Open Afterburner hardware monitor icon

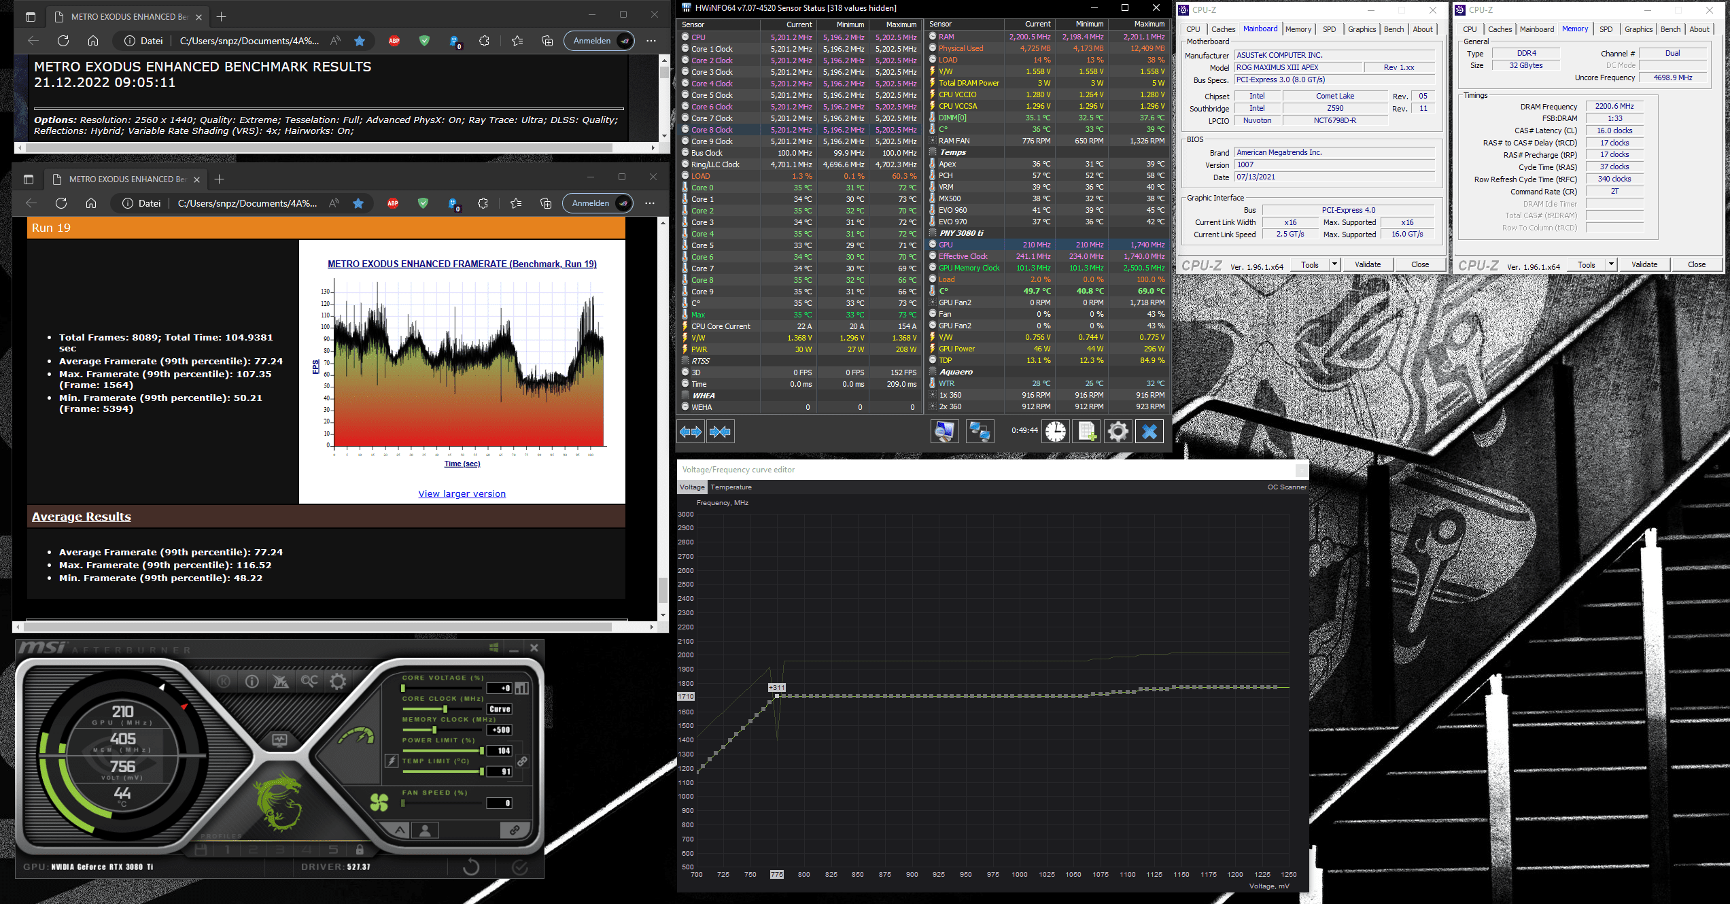(x=279, y=740)
